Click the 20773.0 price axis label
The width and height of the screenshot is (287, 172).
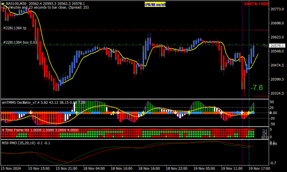[277, 9]
